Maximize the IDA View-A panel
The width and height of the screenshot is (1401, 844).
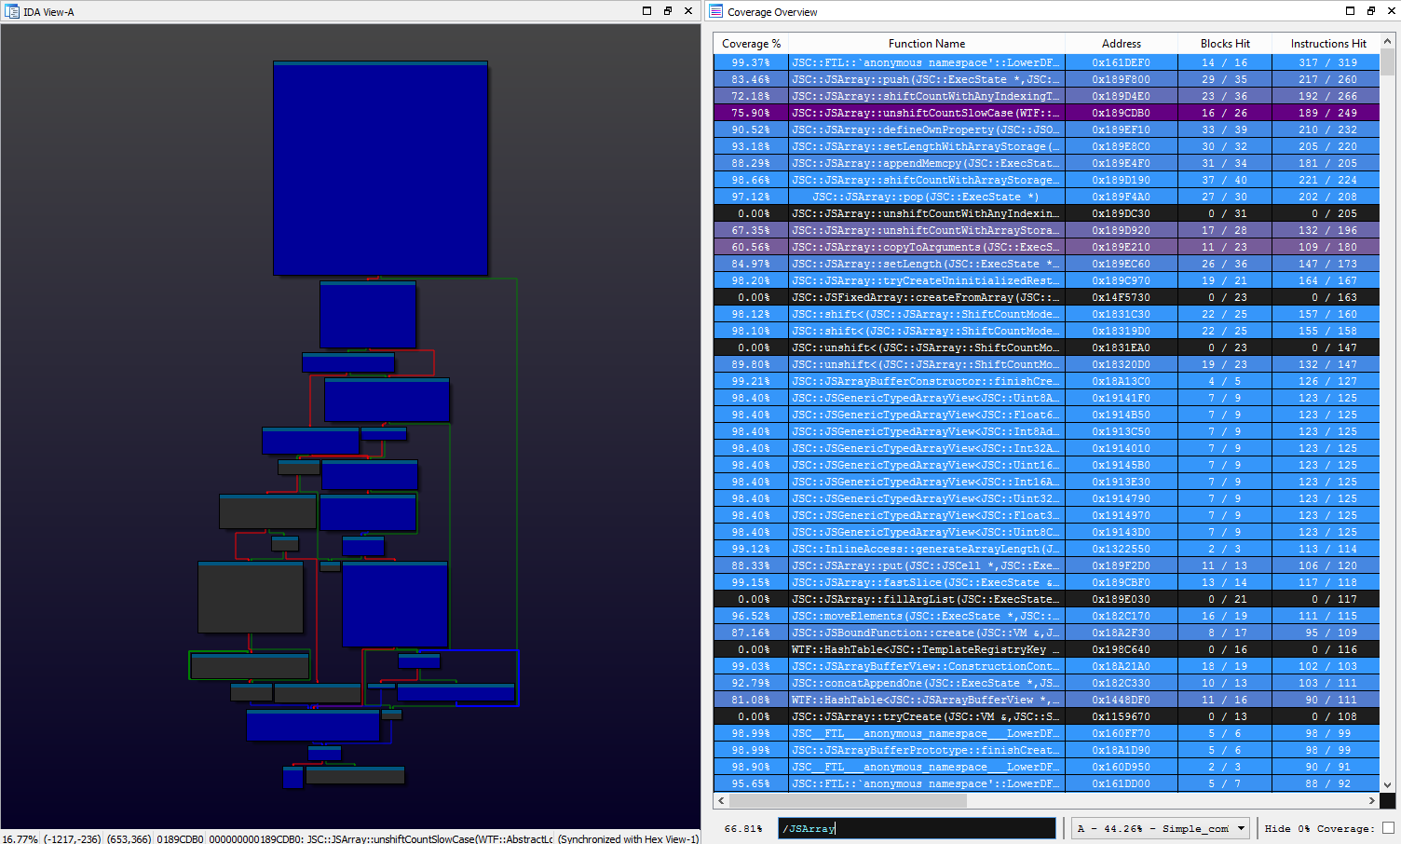pos(647,11)
